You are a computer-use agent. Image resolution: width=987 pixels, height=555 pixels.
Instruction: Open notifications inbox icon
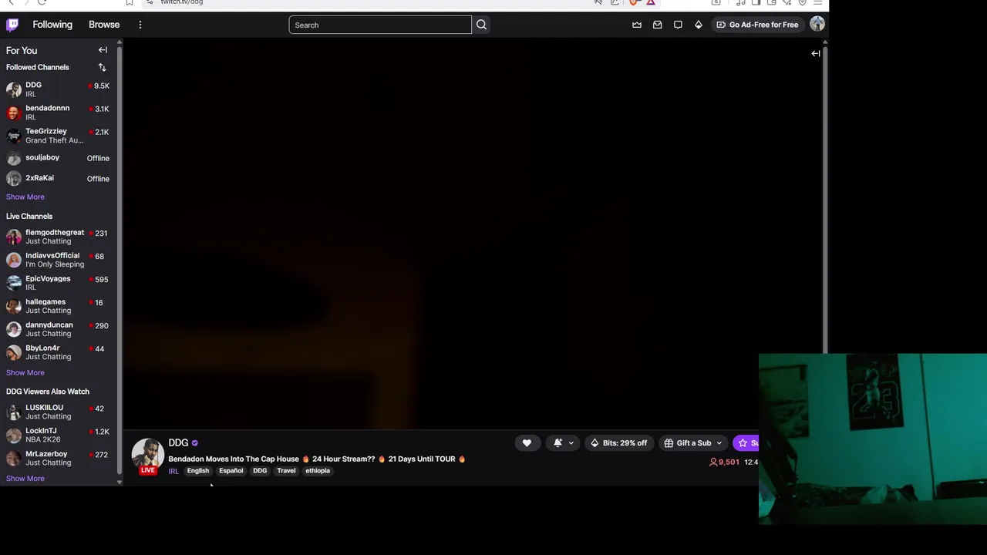click(x=658, y=25)
